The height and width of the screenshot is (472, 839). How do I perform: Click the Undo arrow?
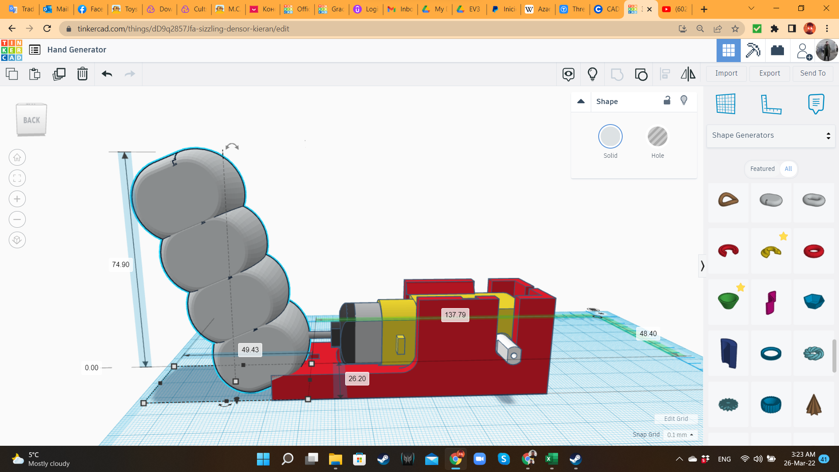click(107, 74)
